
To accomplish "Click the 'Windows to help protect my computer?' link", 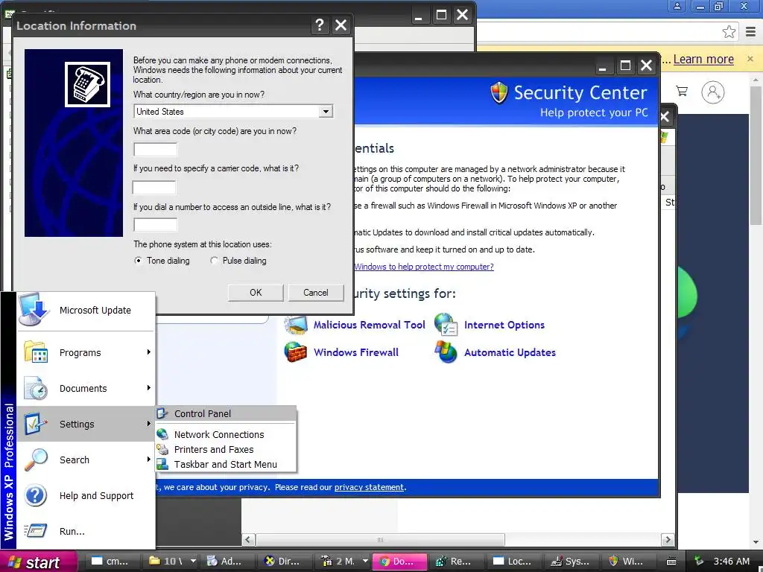I will [424, 267].
